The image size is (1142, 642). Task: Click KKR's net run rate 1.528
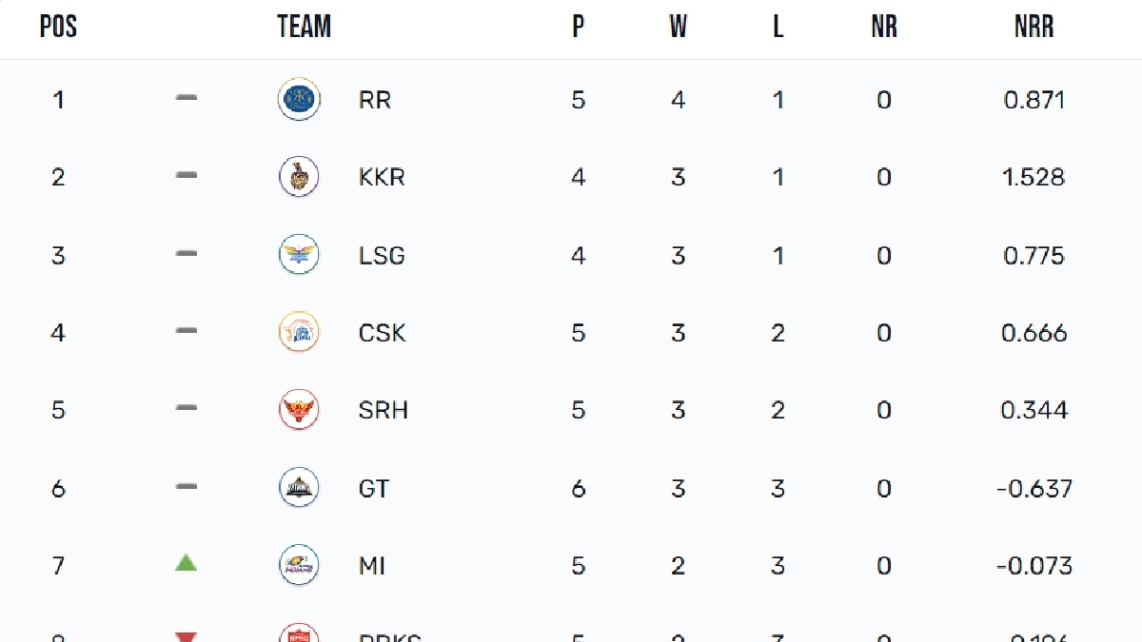[1034, 178]
